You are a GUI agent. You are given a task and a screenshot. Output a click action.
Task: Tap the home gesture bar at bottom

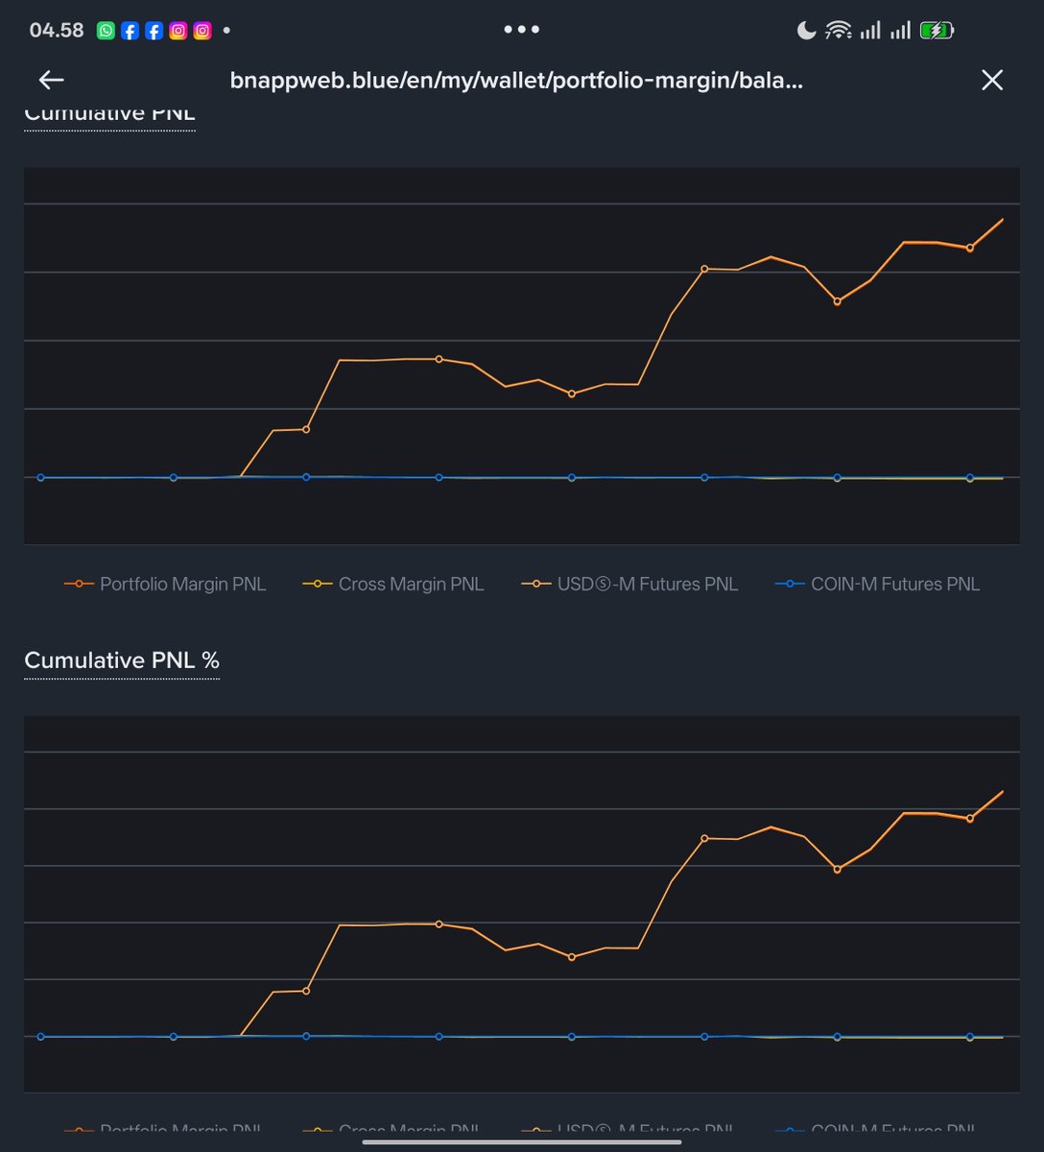pyautogui.click(x=522, y=1142)
